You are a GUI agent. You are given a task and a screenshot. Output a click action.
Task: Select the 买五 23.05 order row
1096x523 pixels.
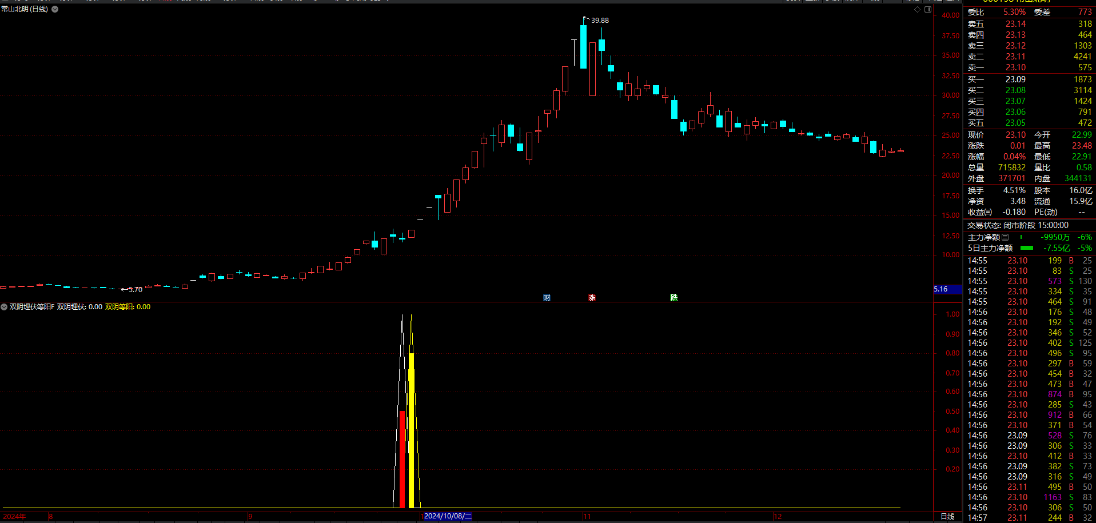[1029, 123]
